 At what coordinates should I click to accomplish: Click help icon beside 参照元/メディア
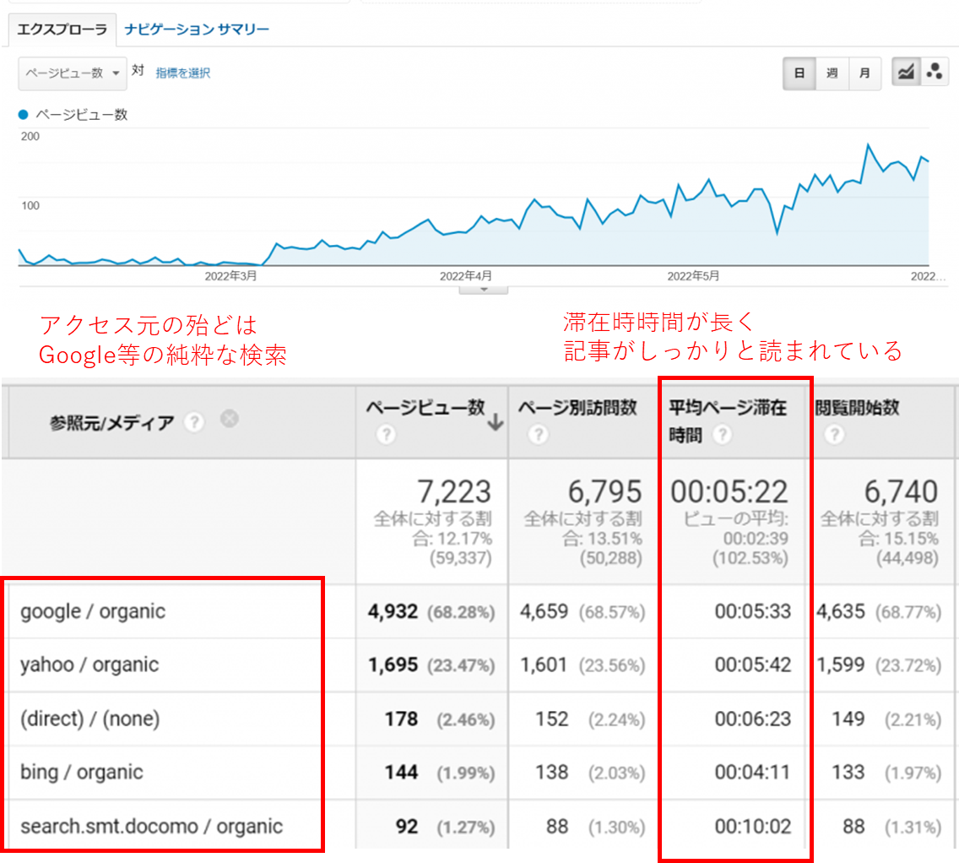pyautogui.click(x=194, y=422)
